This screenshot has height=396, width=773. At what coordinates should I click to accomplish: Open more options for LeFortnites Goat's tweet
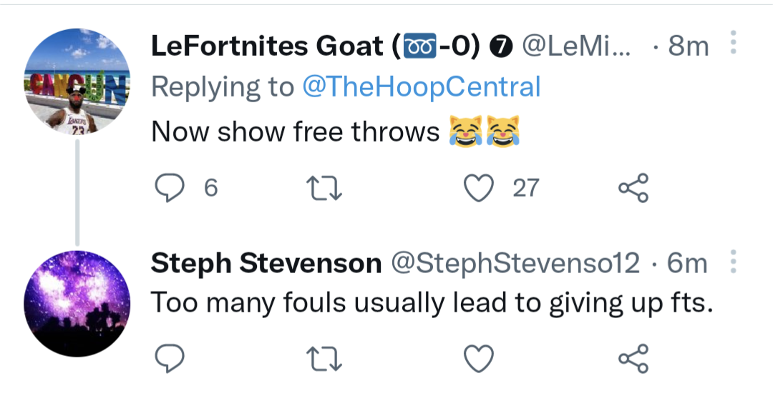(x=732, y=44)
